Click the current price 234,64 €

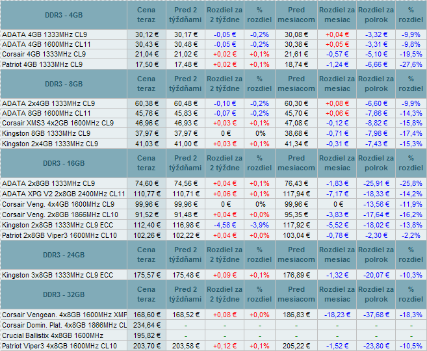[147, 325]
